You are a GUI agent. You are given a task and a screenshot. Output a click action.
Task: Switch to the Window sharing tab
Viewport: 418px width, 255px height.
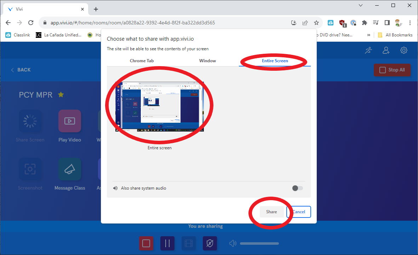[x=207, y=61]
